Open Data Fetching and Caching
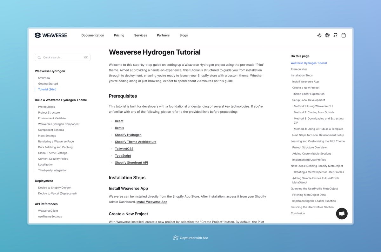The image size is (381, 252). point(55,147)
